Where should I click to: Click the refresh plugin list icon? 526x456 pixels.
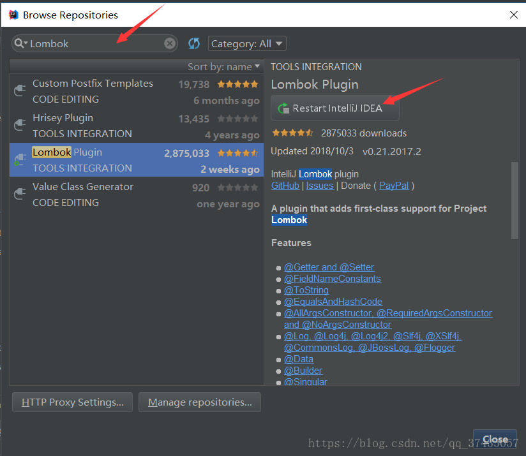[x=194, y=43]
